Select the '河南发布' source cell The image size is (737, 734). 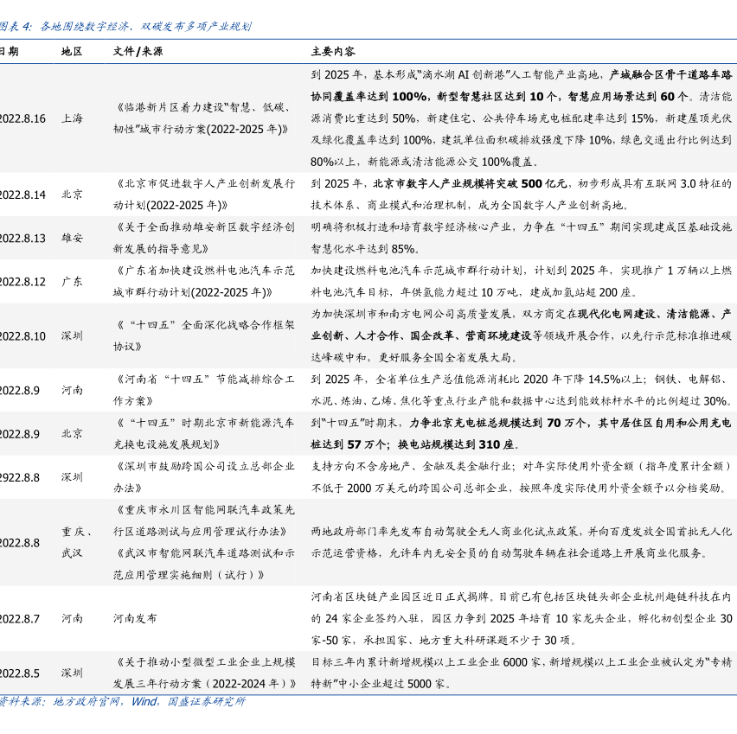[135, 618]
